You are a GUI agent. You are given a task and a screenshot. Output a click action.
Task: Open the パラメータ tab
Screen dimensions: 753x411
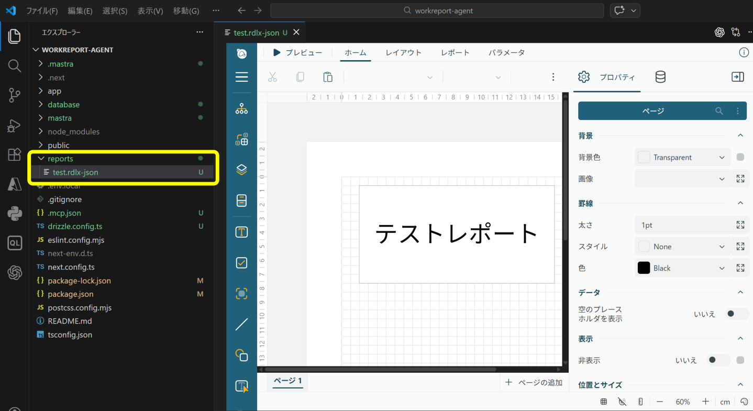point(506,53)
